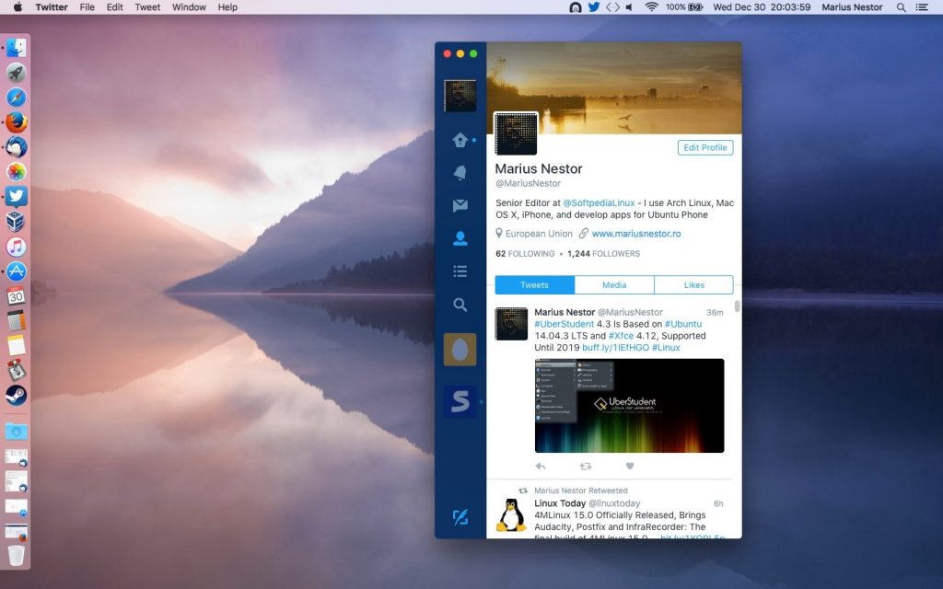Open Lists icon in sidebar

pos(460,271)
